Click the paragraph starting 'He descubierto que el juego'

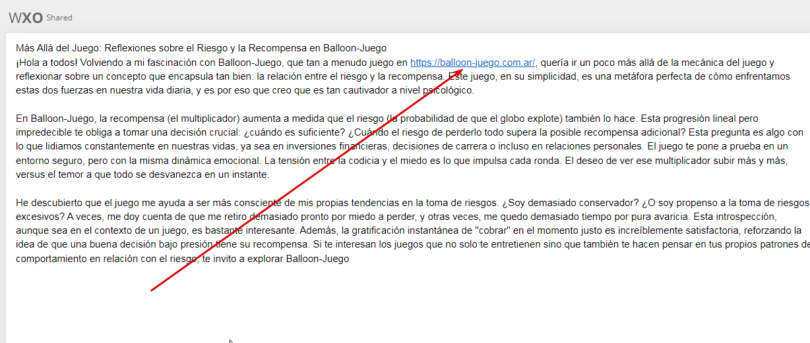pyautogui.click(x=413, y=231)
